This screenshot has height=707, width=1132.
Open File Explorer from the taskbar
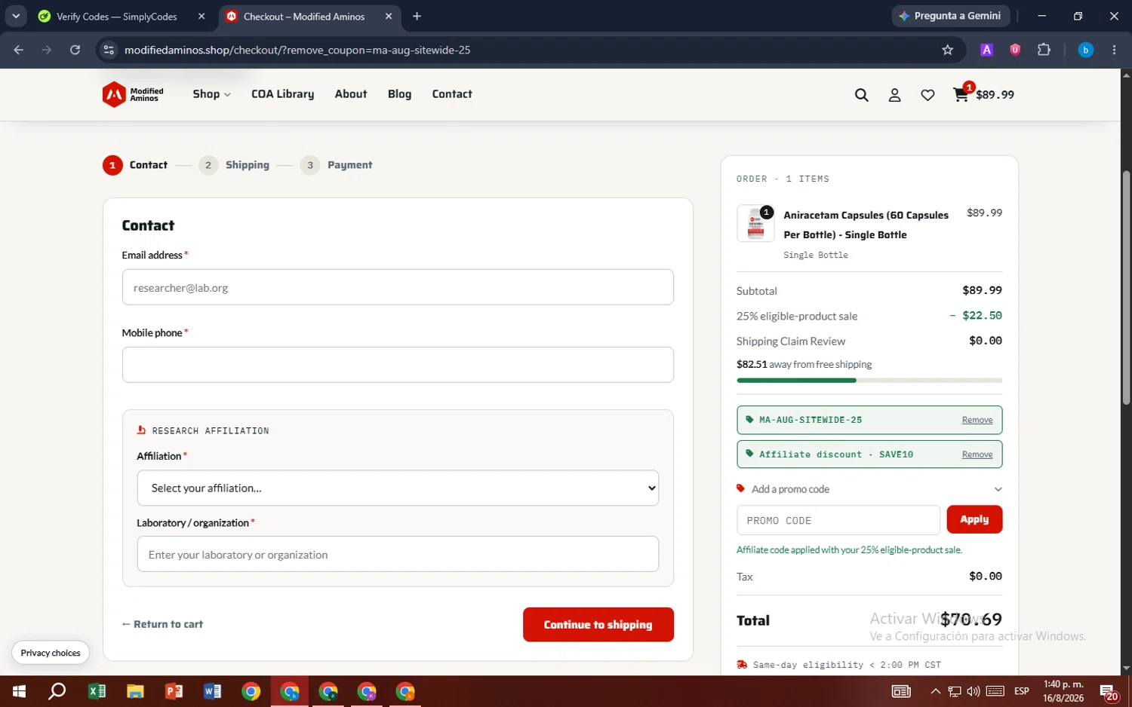[135, 691]
